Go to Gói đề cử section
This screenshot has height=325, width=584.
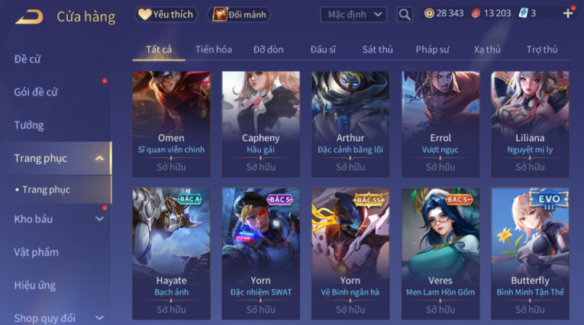tap(36, 92)
